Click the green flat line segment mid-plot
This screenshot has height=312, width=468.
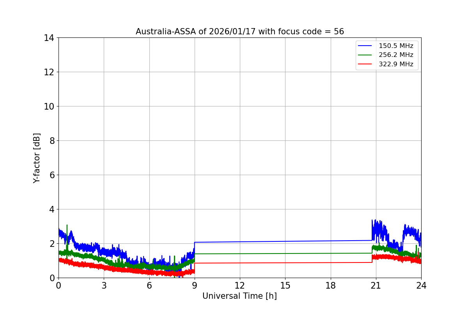283,253
